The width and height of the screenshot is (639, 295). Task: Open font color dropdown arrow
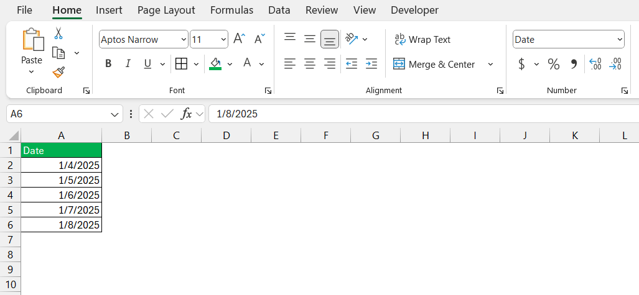click(x=261, y=64)
